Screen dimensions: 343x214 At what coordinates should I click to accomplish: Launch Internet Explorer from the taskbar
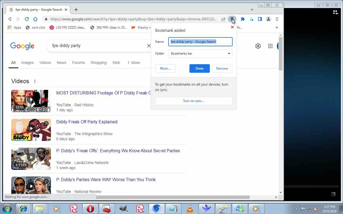(x=23, y=209)
